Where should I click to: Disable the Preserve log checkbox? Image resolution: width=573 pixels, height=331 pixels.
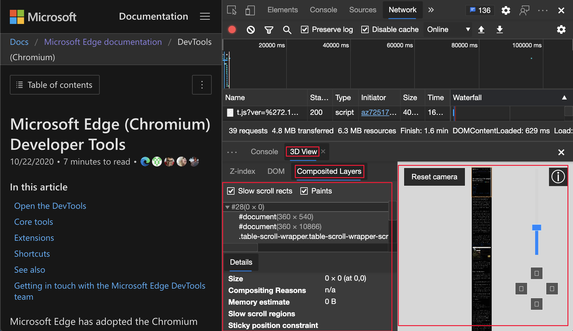[305, 29]
